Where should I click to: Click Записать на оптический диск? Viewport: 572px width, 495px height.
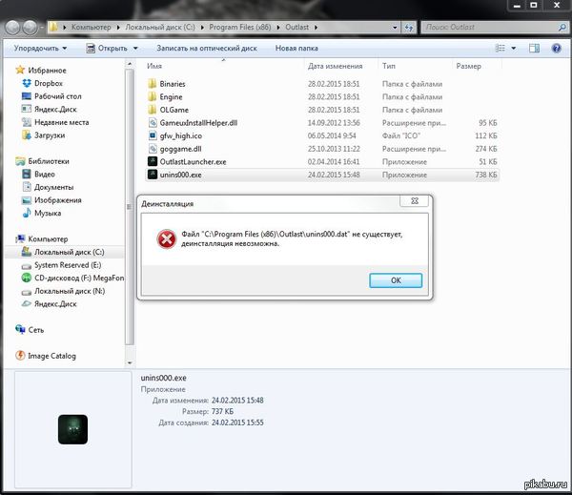pyautogui.click(x=207, y=49)
